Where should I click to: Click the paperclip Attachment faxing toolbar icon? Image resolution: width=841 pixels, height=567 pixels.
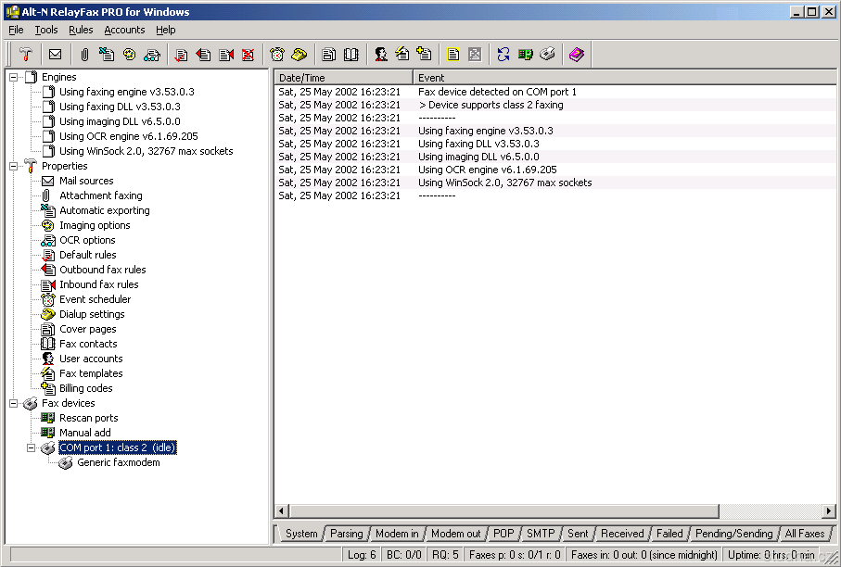(x=84, y=55)
